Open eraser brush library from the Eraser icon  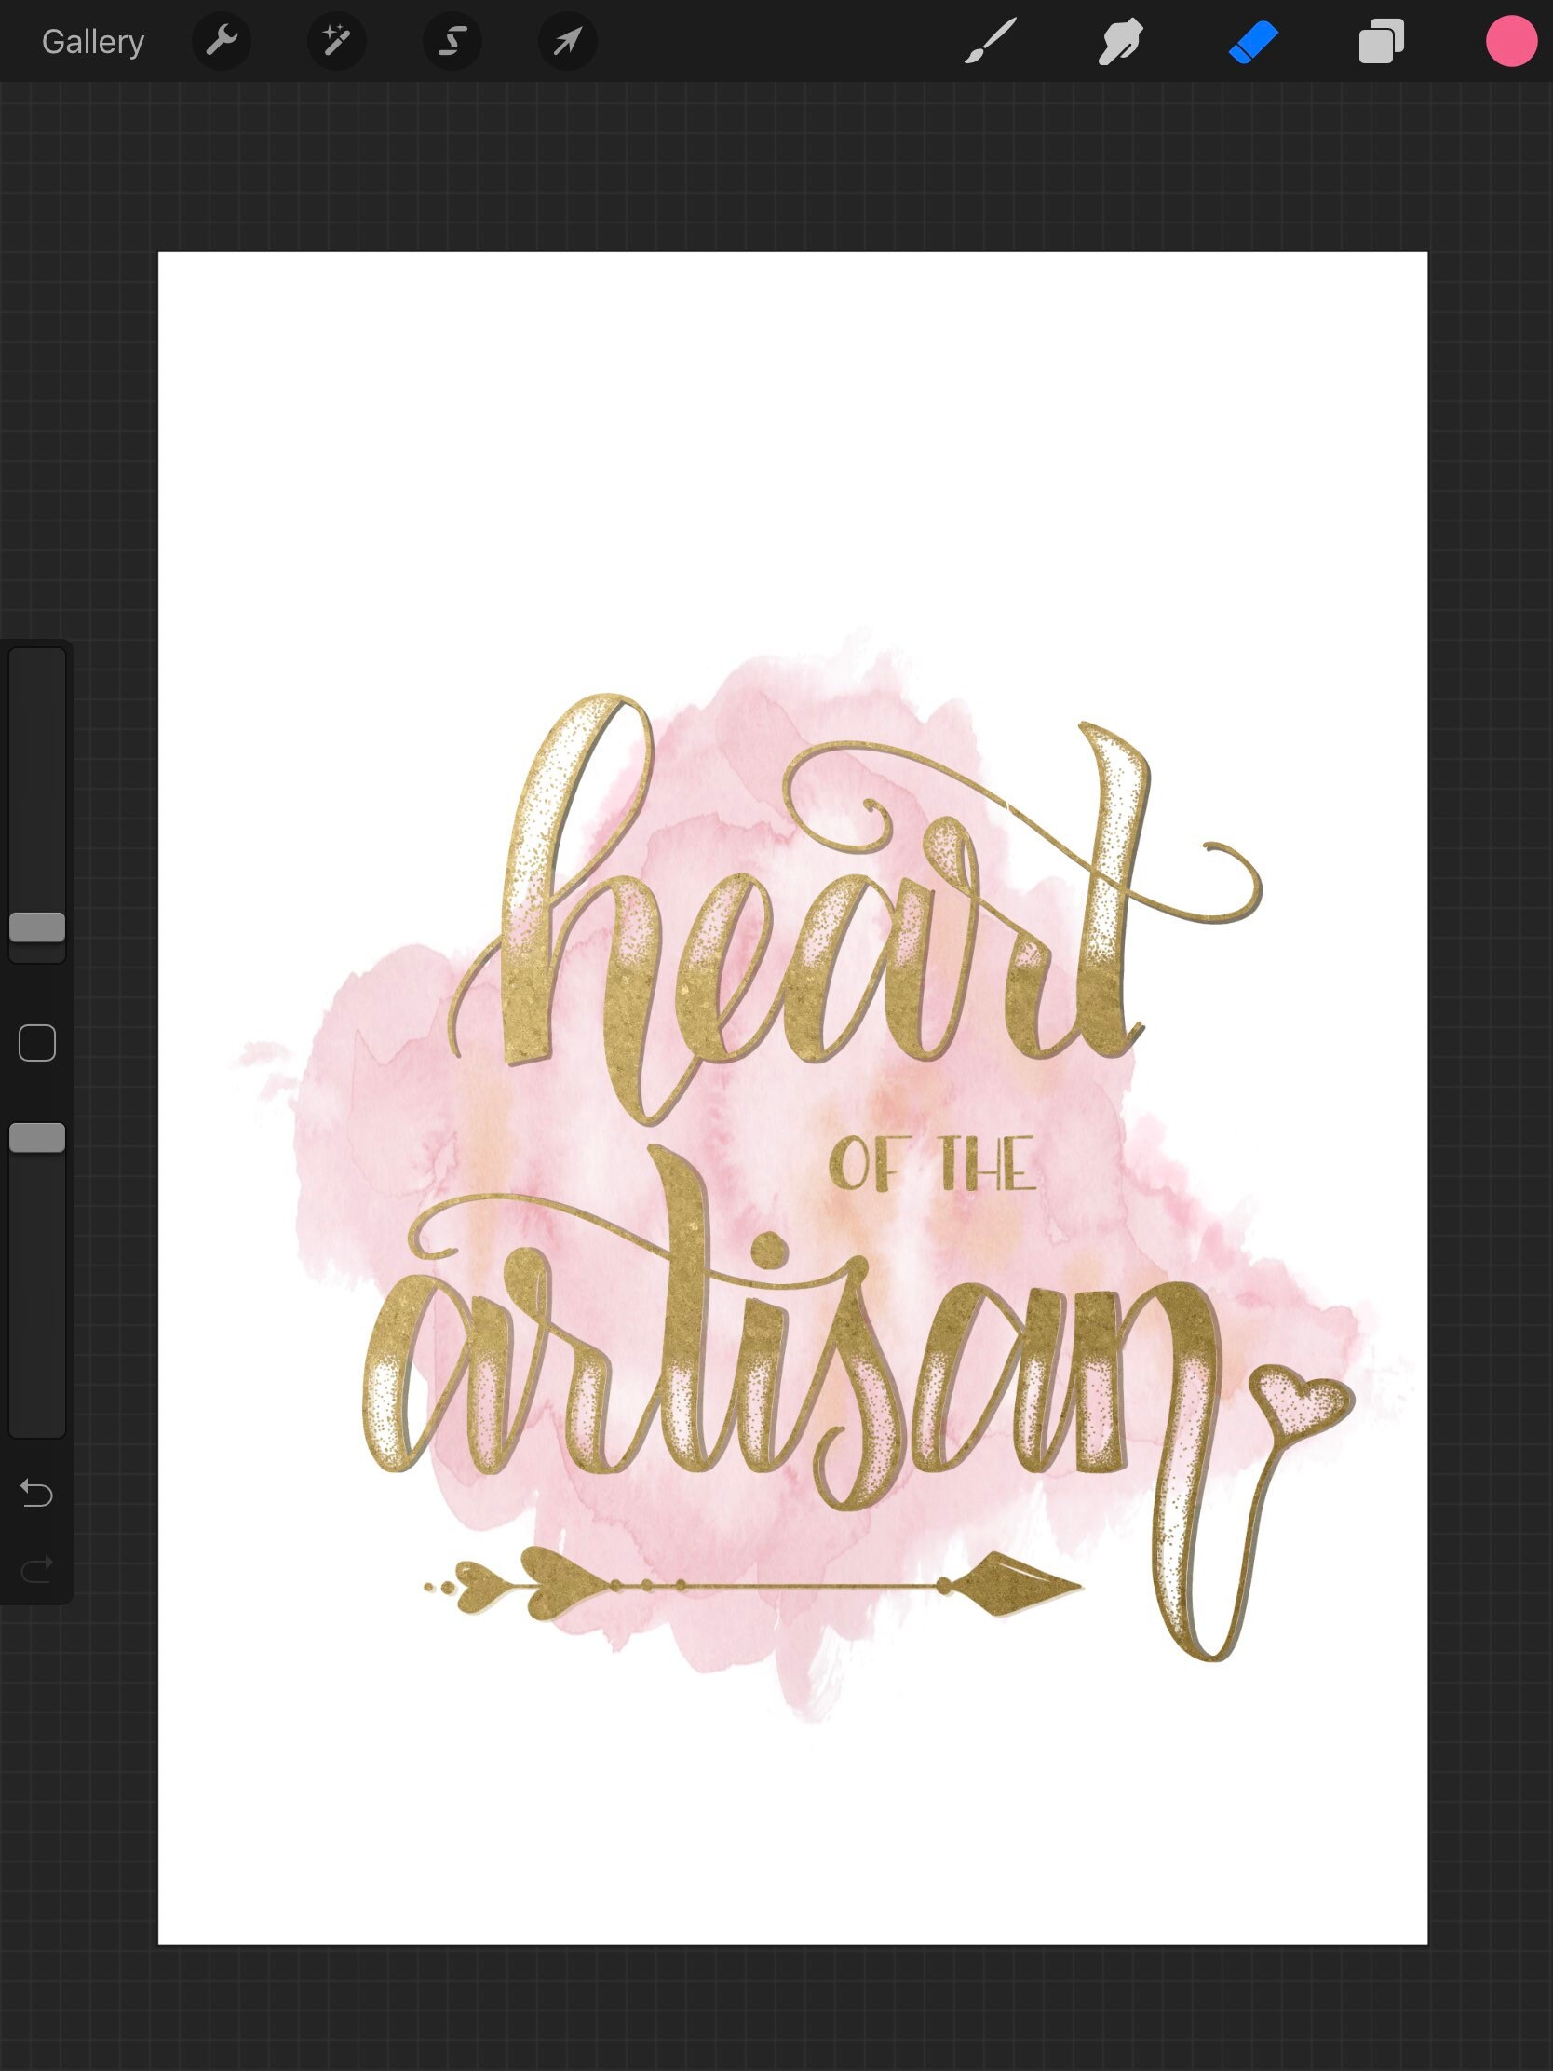click(1254, 41)
